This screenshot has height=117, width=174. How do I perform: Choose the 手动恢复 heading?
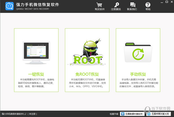(138, 74)
